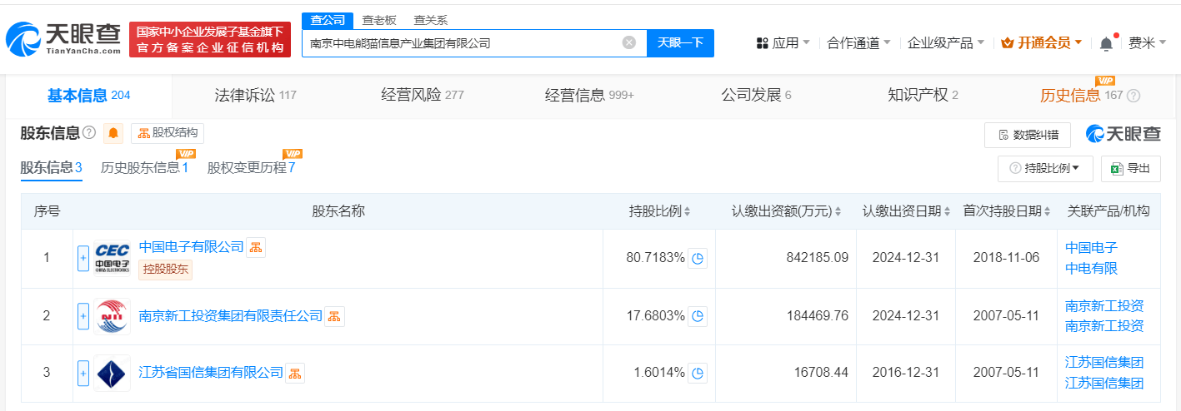Expand row for 中国电子有限公司
This screenshot has width=1181, height=411.
tap(83, 258)
